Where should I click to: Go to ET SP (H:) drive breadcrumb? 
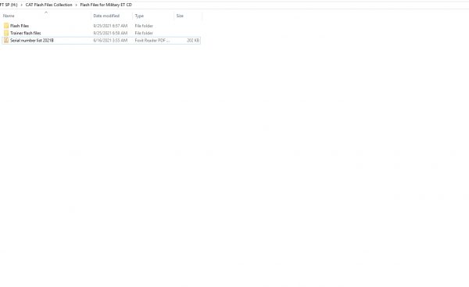point(9,5)
